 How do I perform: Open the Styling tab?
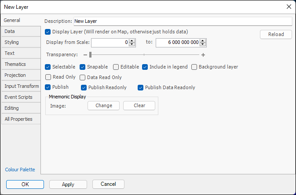point(12,42)
